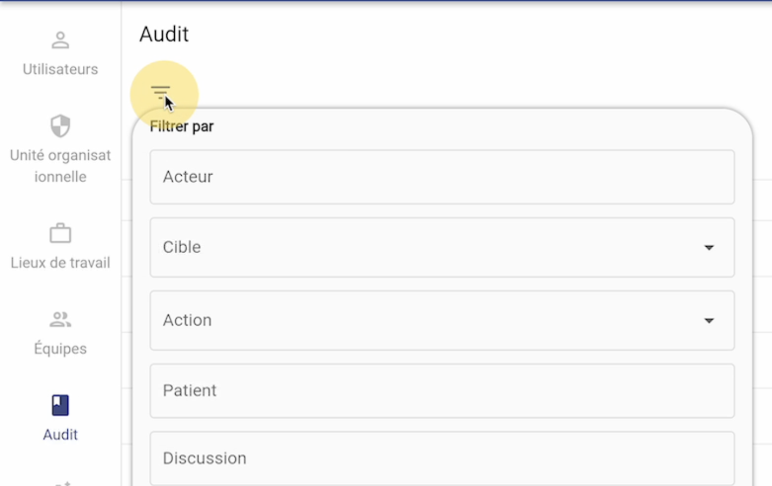Screen dimensions: 772x486
Task: Open Unité organisationnelle text label
Action: coord(60,166)
